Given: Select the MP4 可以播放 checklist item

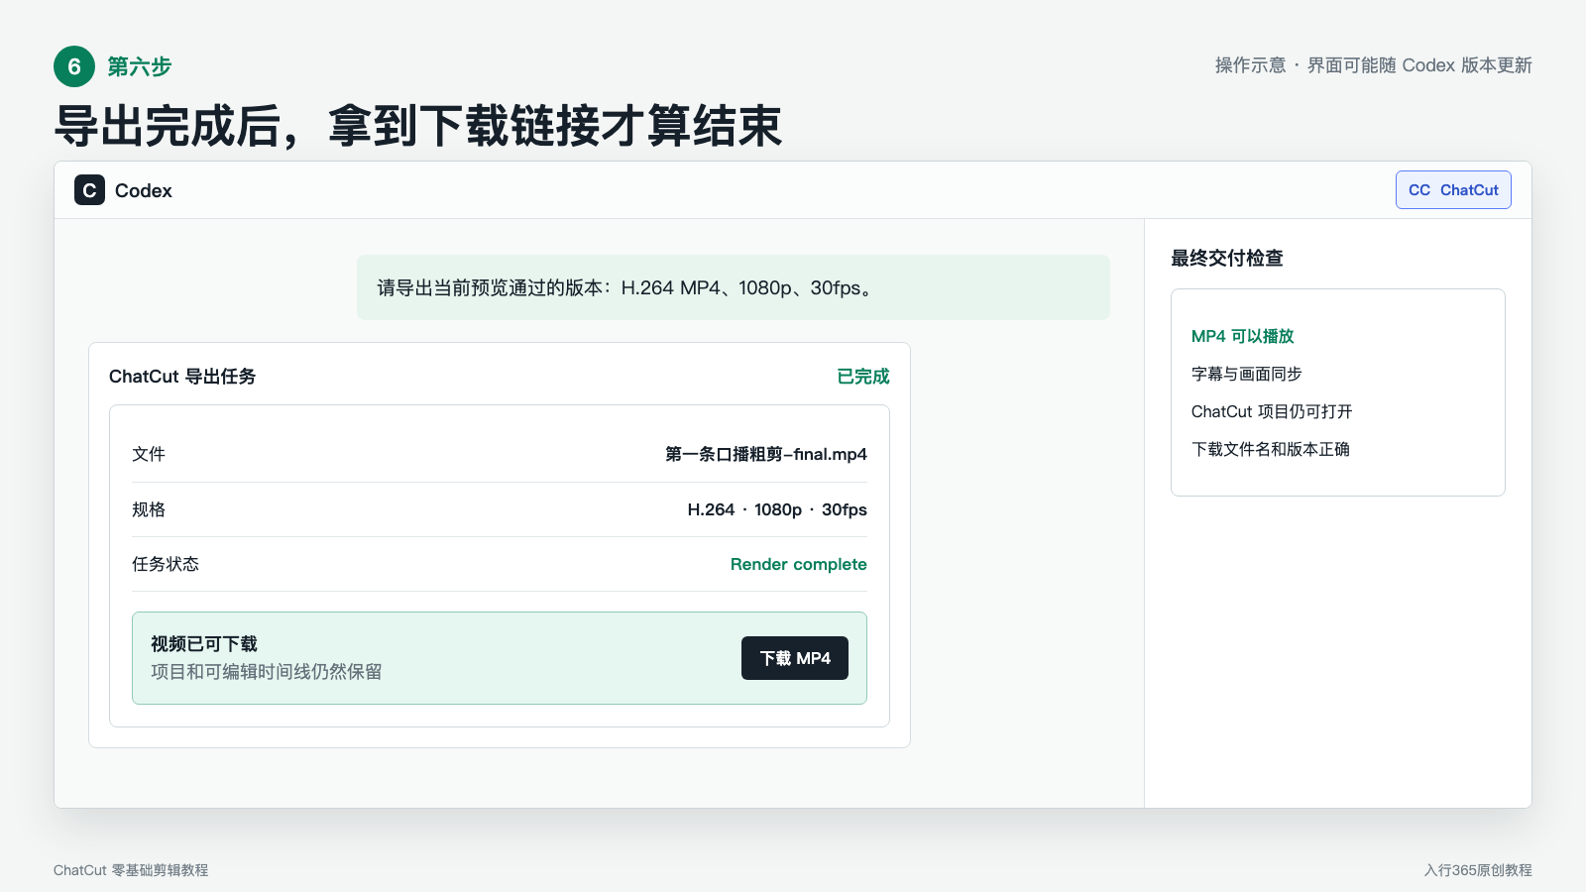Looking at the screenshot, I should [1243, 336].
